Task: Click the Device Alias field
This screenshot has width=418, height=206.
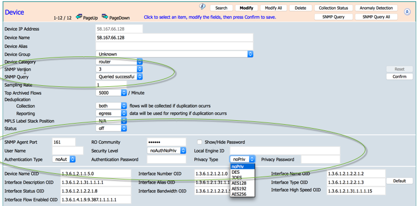Action: click(x=175, y=46)
